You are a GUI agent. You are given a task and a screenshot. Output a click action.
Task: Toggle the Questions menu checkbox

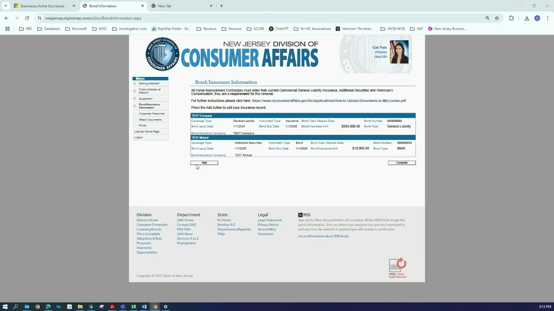pyautogui.click(x=135, y=98)
